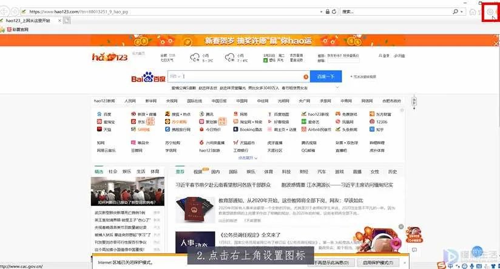This screenshot has height=269, width=500.
Task: Dismiss the protected mode notification bar
Action: 405,262
